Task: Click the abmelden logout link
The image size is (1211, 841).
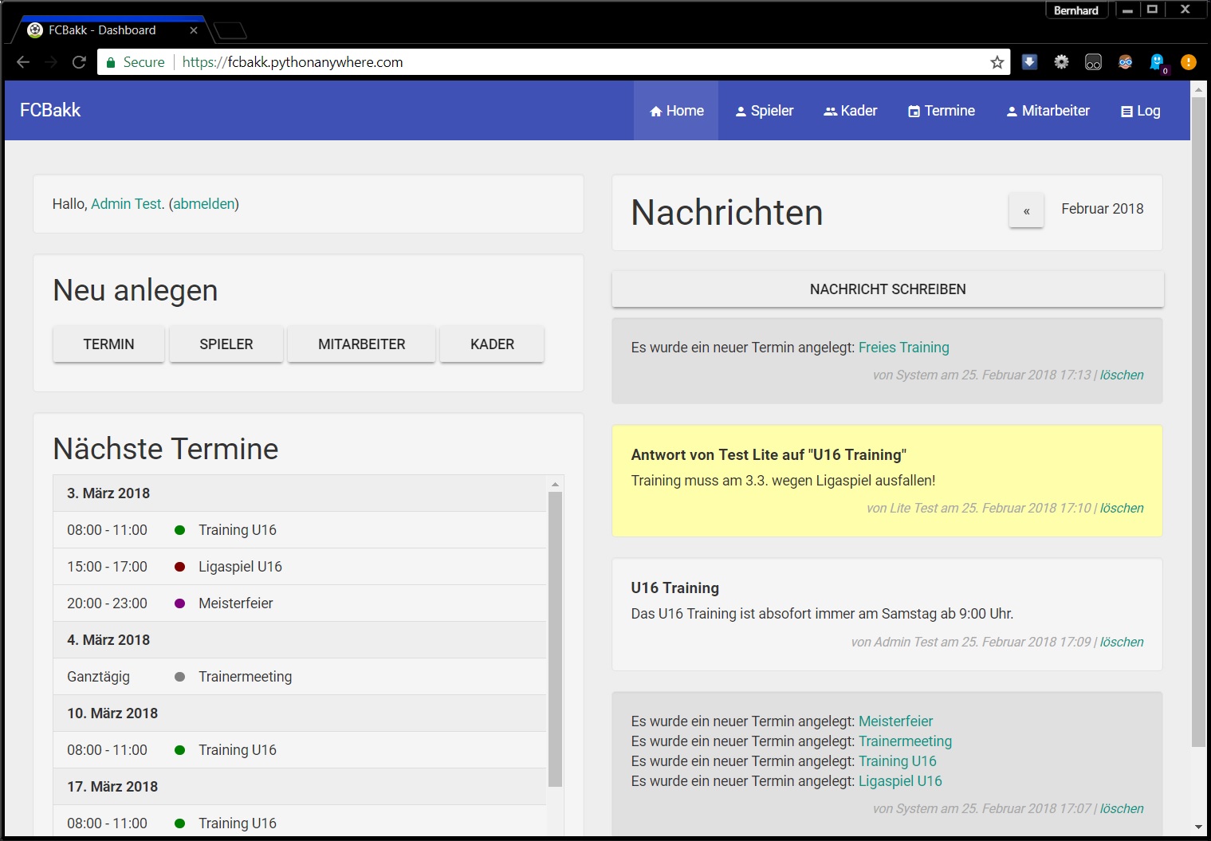Action: 204,204
